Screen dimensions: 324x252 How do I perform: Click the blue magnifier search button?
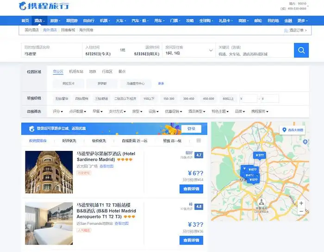(301, 50)
